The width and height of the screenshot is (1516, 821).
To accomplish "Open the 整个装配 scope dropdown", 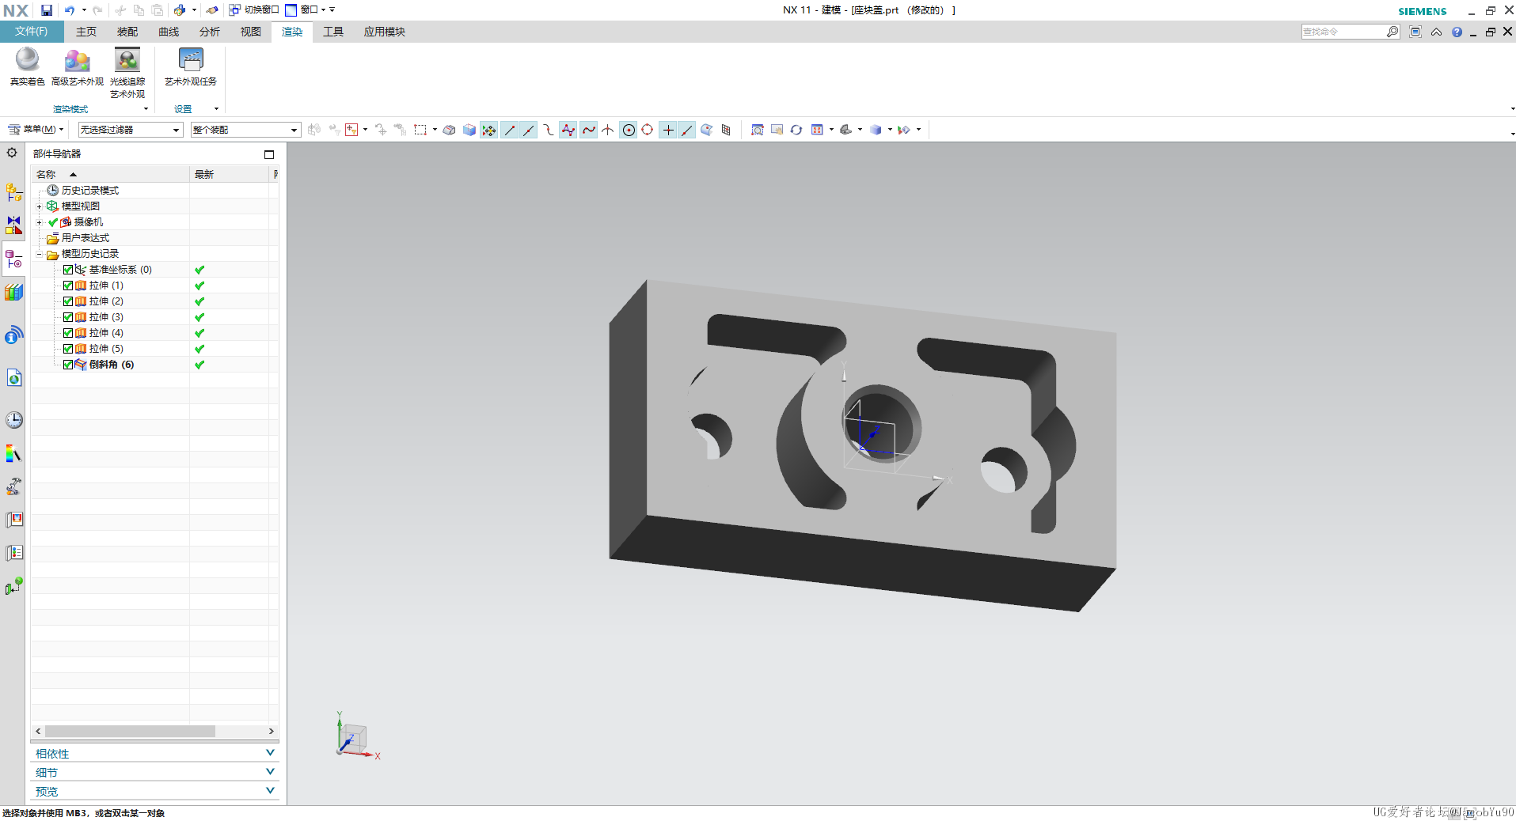I will click(x=245, y=130).
